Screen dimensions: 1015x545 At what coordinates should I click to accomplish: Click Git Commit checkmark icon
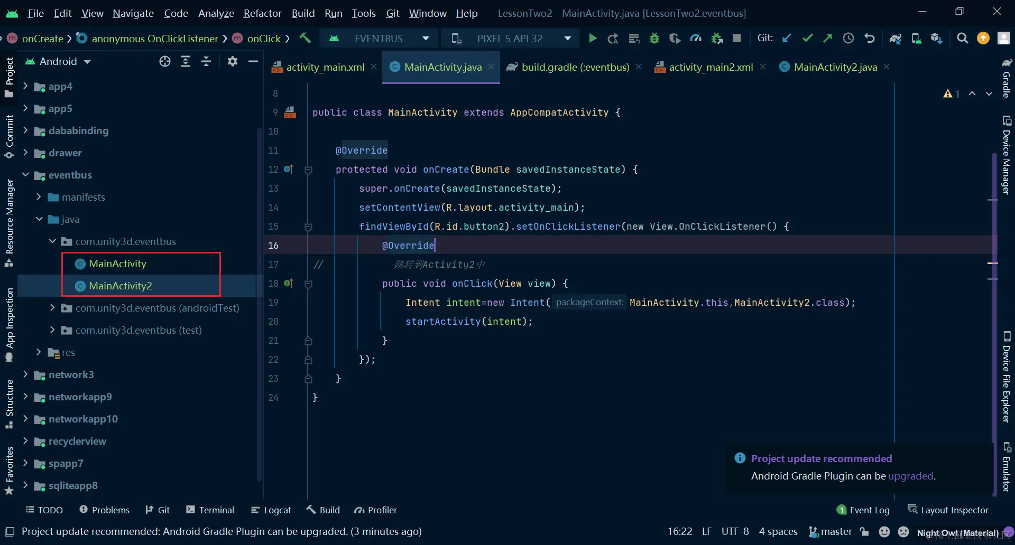[x=807, y=38]
